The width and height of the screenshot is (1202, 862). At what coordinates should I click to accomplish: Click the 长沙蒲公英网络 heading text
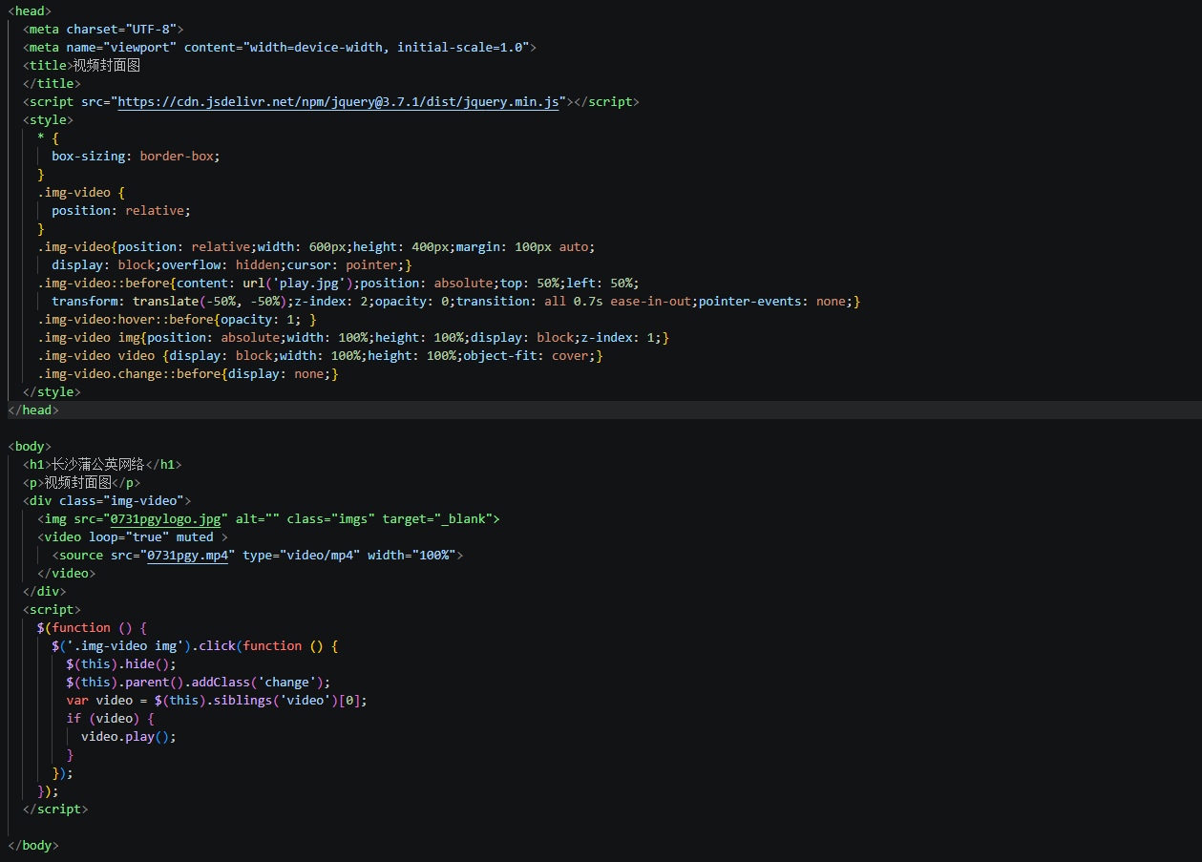coord(97,465)
